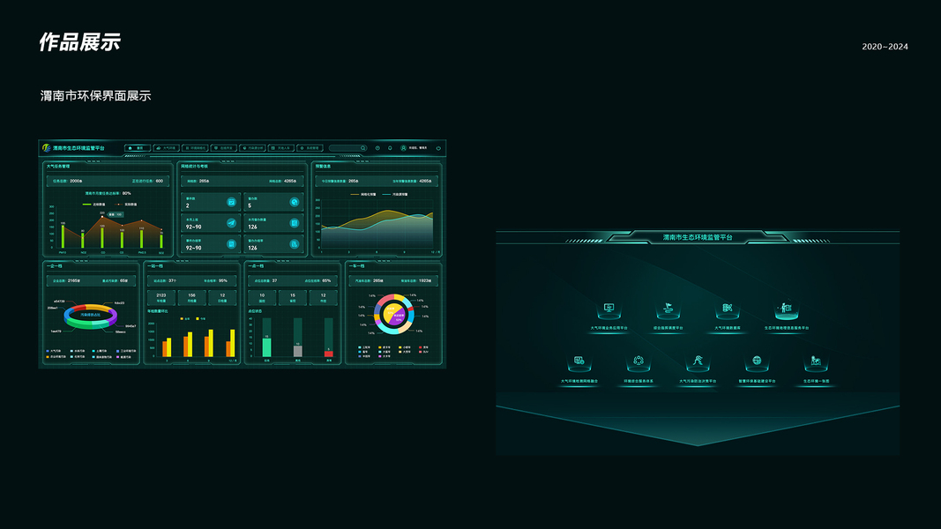Click the calendar icon on the 事件数 card
This screenshot has height=529, width=941.
(231, 202)
